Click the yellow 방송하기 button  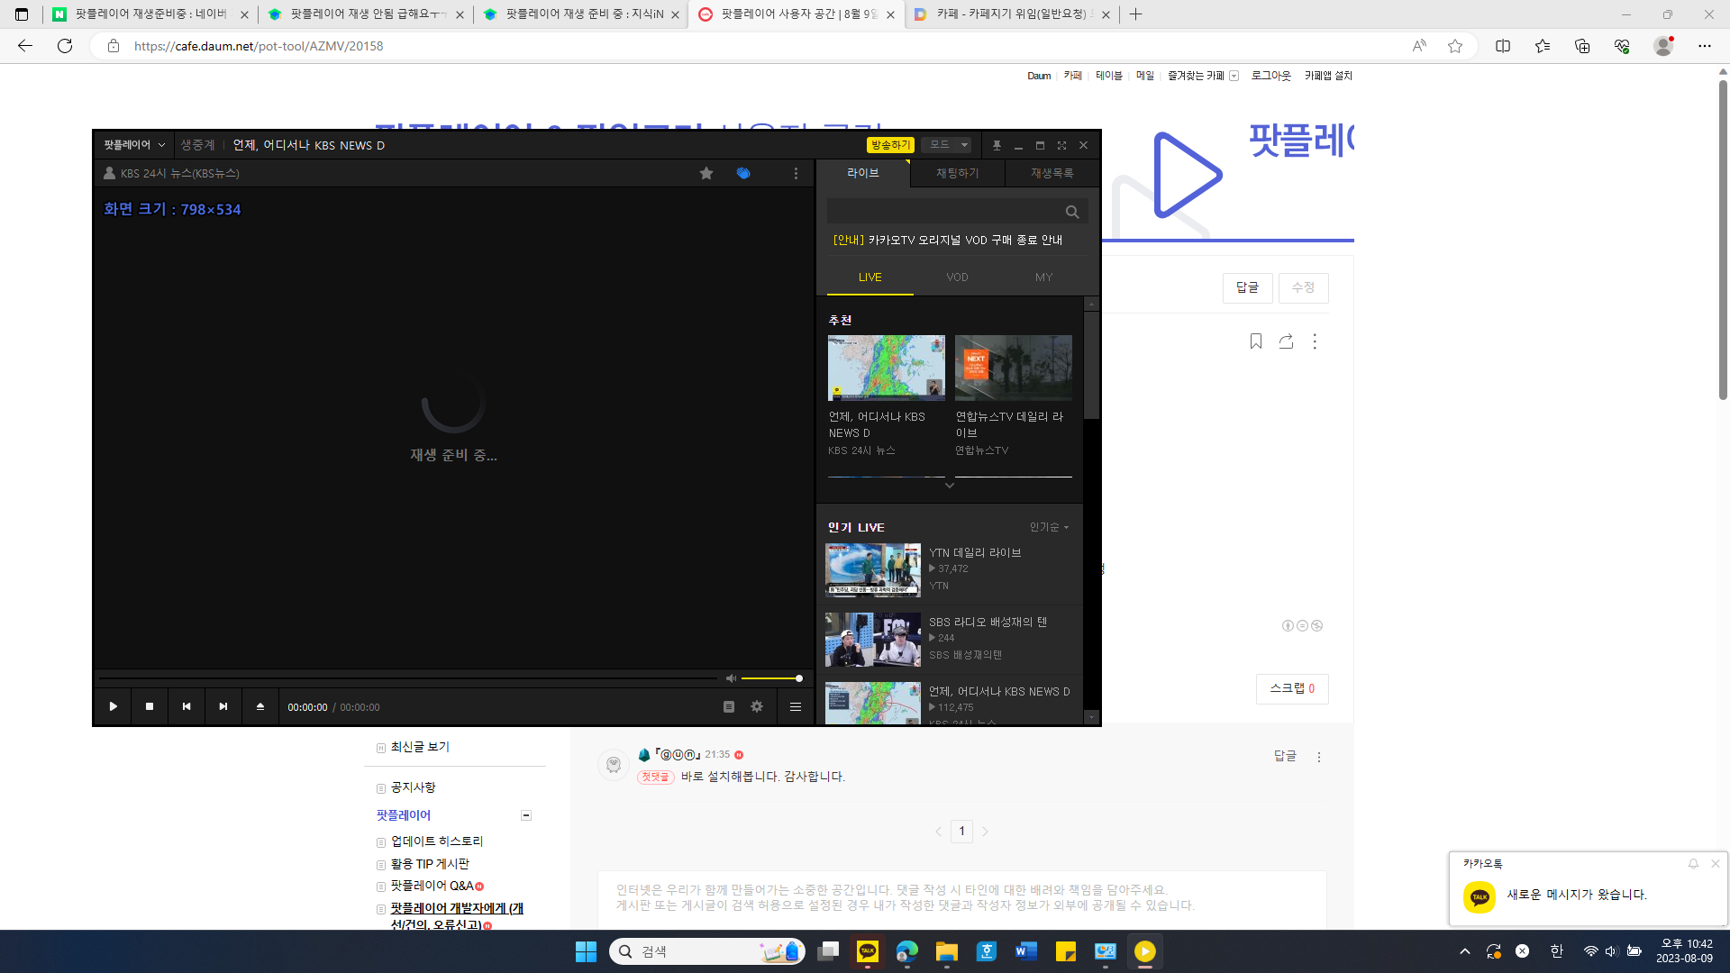(x=889, y=145)
